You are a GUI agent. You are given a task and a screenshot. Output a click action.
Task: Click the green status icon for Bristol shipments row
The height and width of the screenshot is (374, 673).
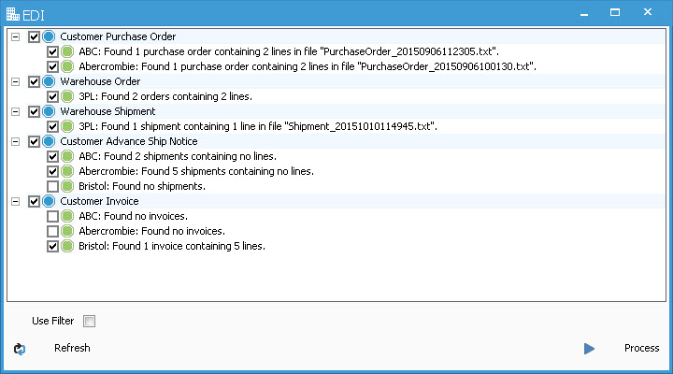point(67,186)
